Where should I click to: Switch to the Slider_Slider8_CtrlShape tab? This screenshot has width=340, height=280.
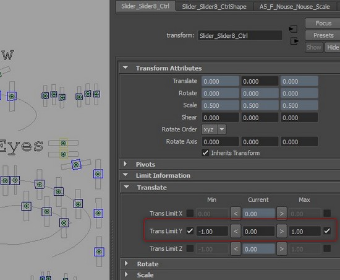point(215,7)
